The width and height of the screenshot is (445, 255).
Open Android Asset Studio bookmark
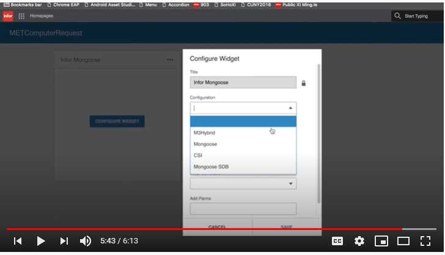110,5
